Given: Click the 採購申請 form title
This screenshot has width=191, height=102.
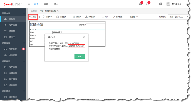Looking at the screenshot, I should click(x=36, y=25).
